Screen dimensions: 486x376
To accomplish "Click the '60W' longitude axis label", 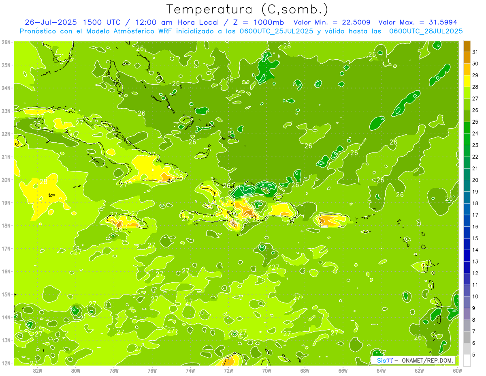I will click(458, 370).
